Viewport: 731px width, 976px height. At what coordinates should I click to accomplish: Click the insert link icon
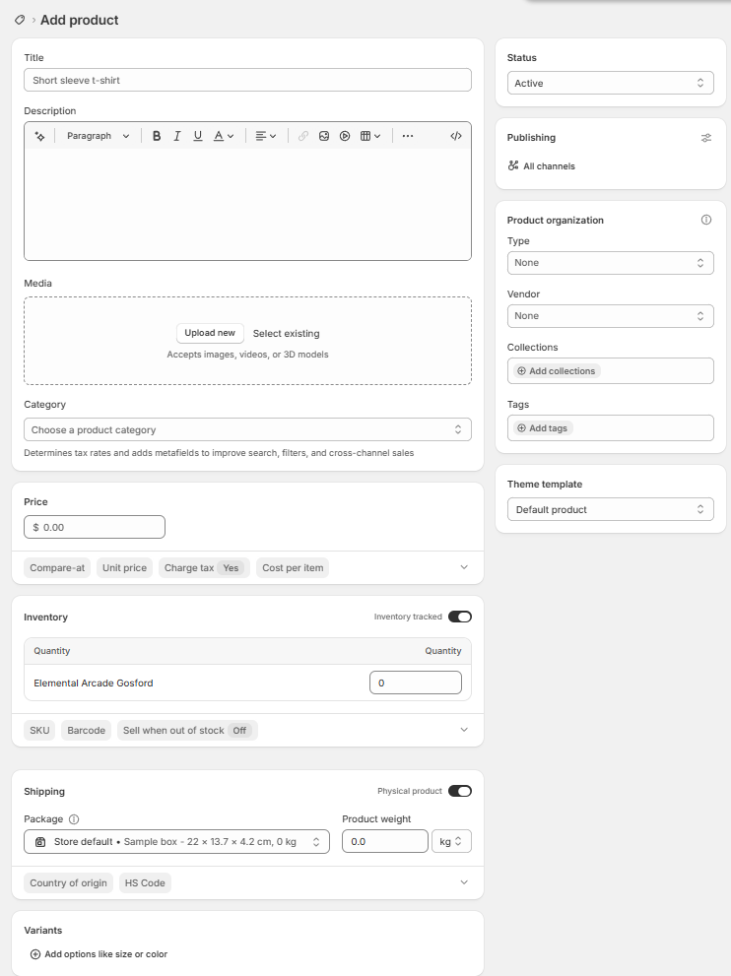303,136
